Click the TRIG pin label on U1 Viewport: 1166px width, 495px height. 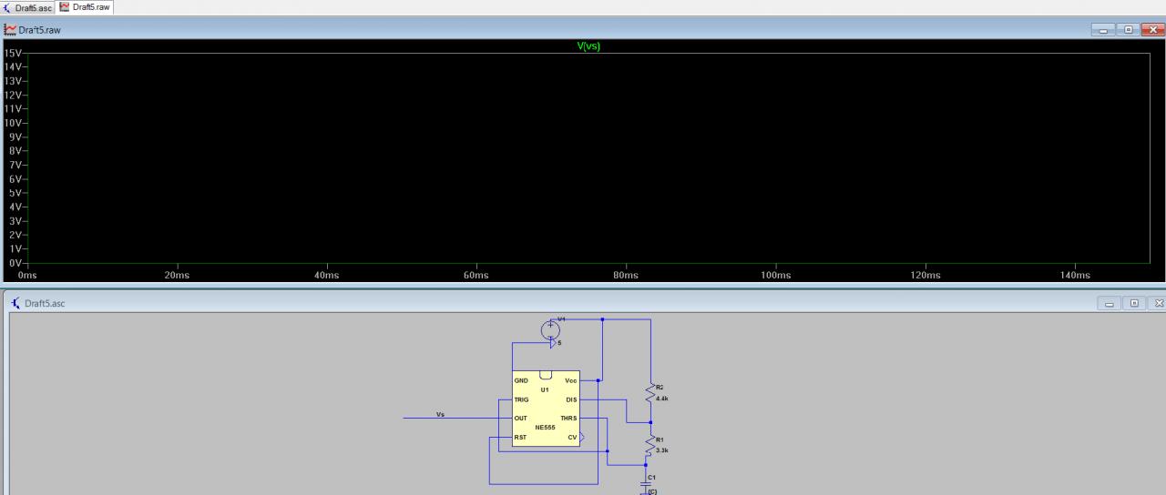[521, 399]
